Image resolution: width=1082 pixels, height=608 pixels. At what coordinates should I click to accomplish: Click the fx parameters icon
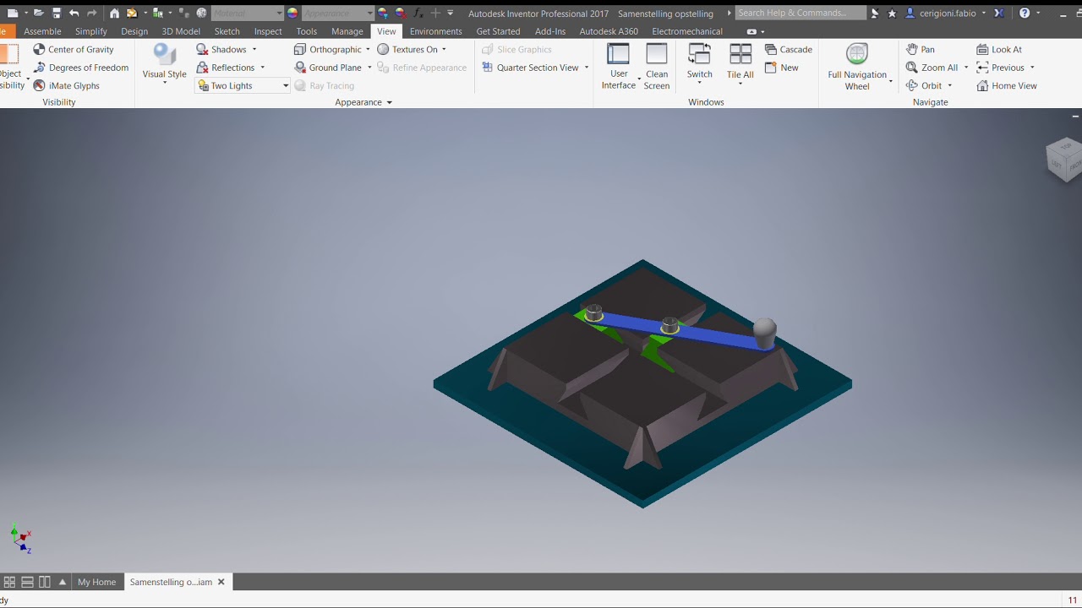click(418, 13)
